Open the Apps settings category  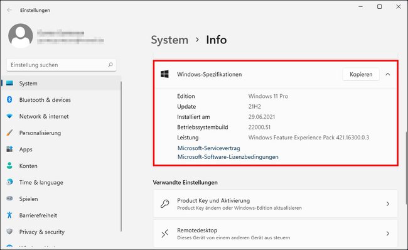pos(61,149)
